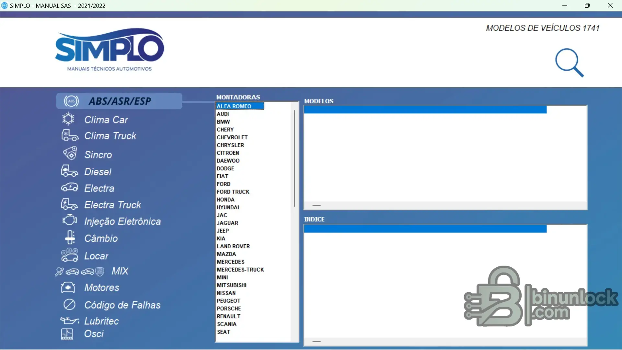
Task: Choose FORD TRUCK from the list
Action: [233, 192]
